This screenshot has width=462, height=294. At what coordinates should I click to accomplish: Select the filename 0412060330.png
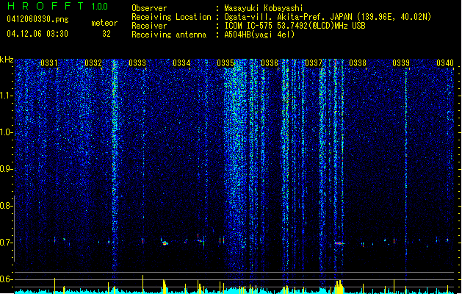pos(37,19)
